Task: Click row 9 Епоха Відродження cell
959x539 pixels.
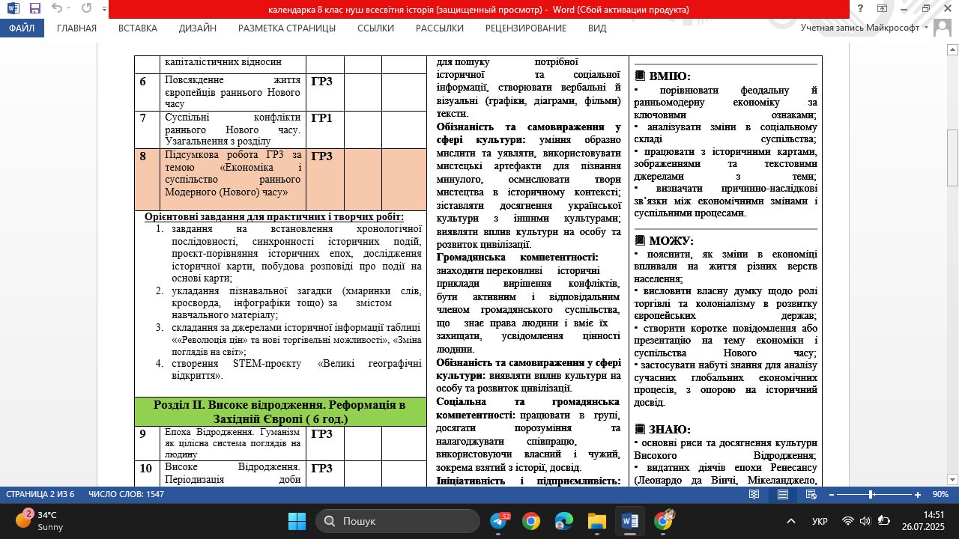Action: (233, 443)
